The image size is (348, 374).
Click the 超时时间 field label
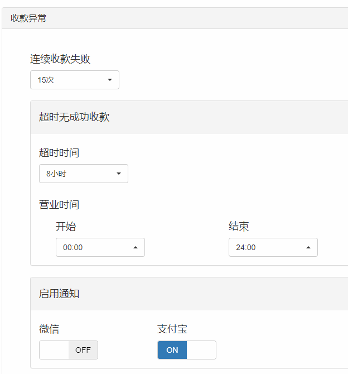pos(59,152)
